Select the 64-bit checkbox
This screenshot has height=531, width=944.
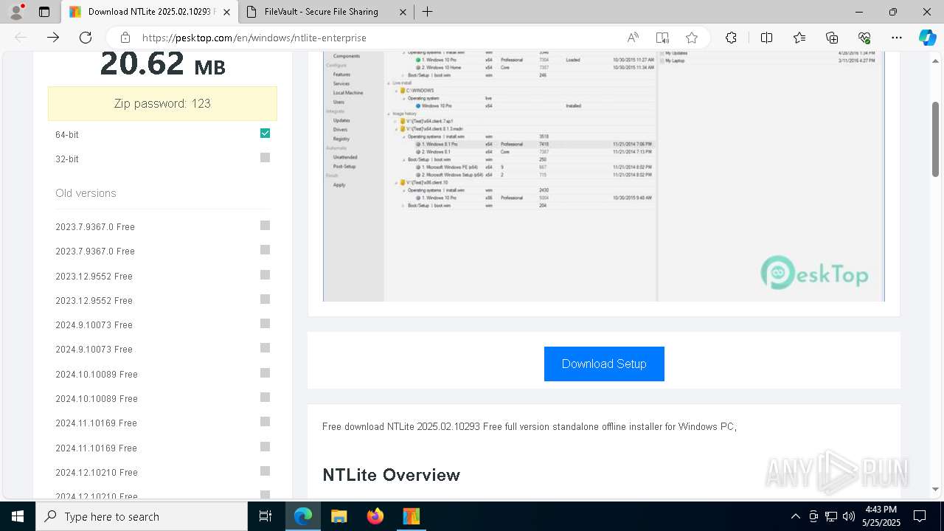(265, 133)
